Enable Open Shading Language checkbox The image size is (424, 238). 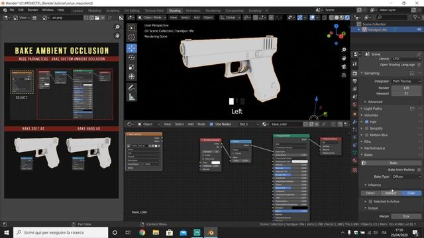click(419, 65)
